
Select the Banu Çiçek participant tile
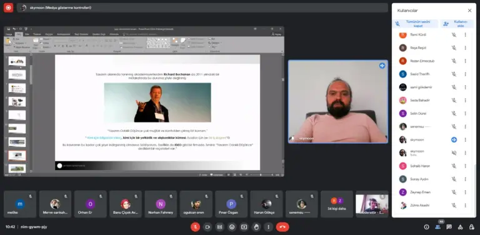click(126, 204)
